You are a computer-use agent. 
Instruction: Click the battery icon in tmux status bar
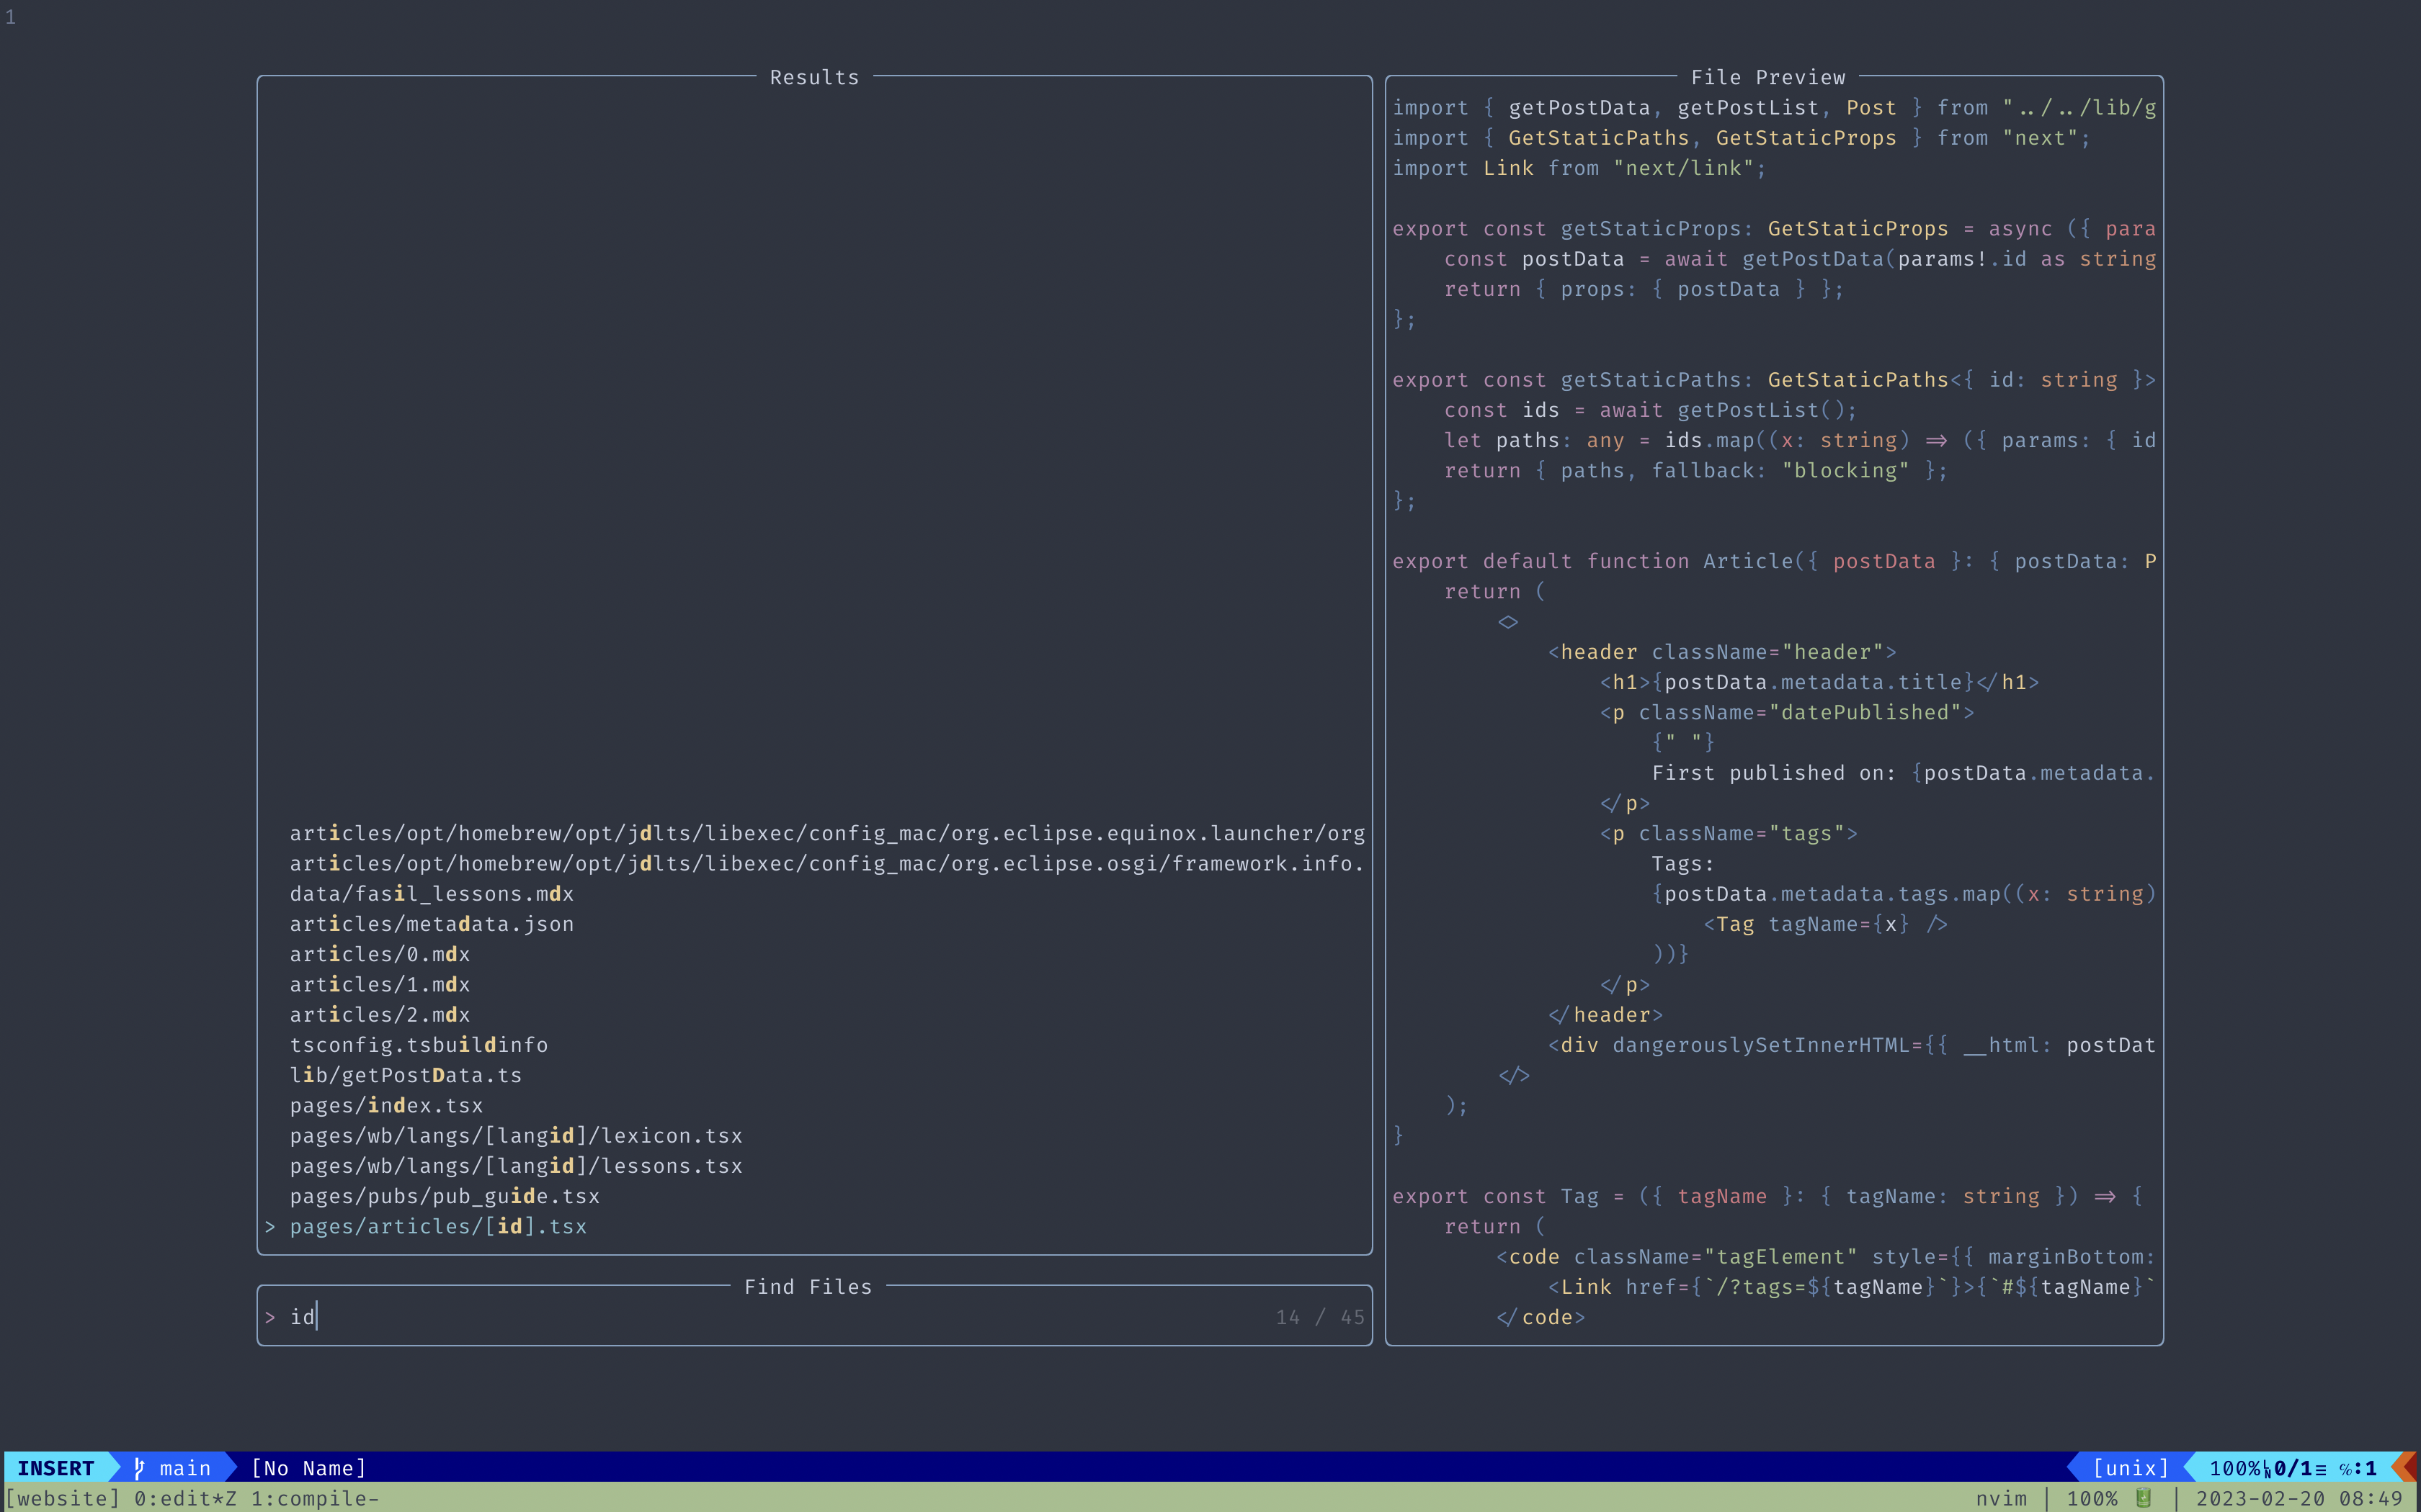[2143, 1498]
